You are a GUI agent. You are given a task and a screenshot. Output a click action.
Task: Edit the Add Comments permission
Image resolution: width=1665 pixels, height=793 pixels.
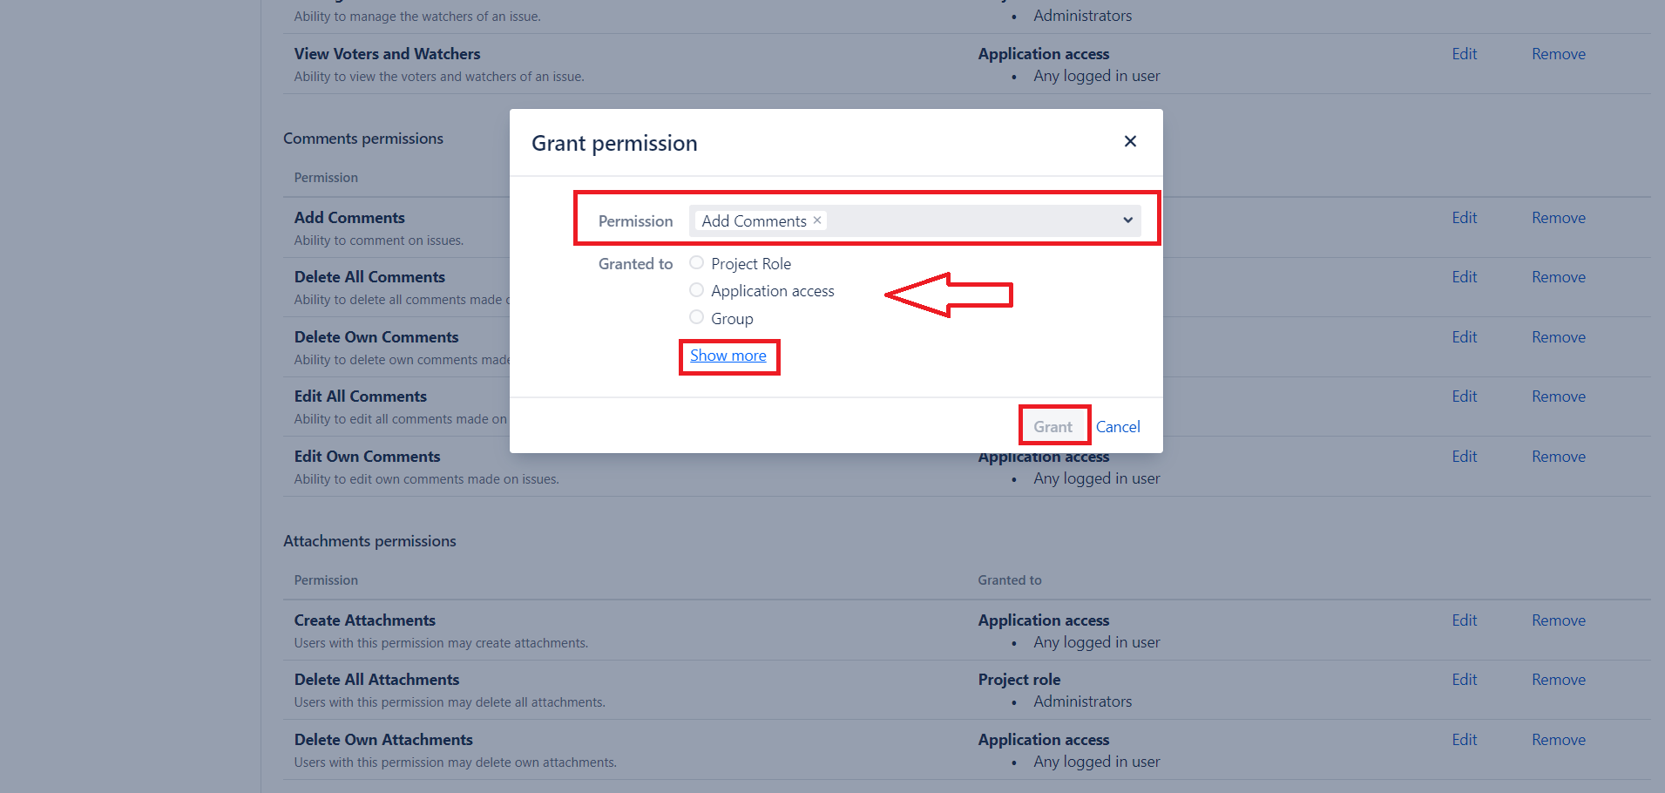1464,218
